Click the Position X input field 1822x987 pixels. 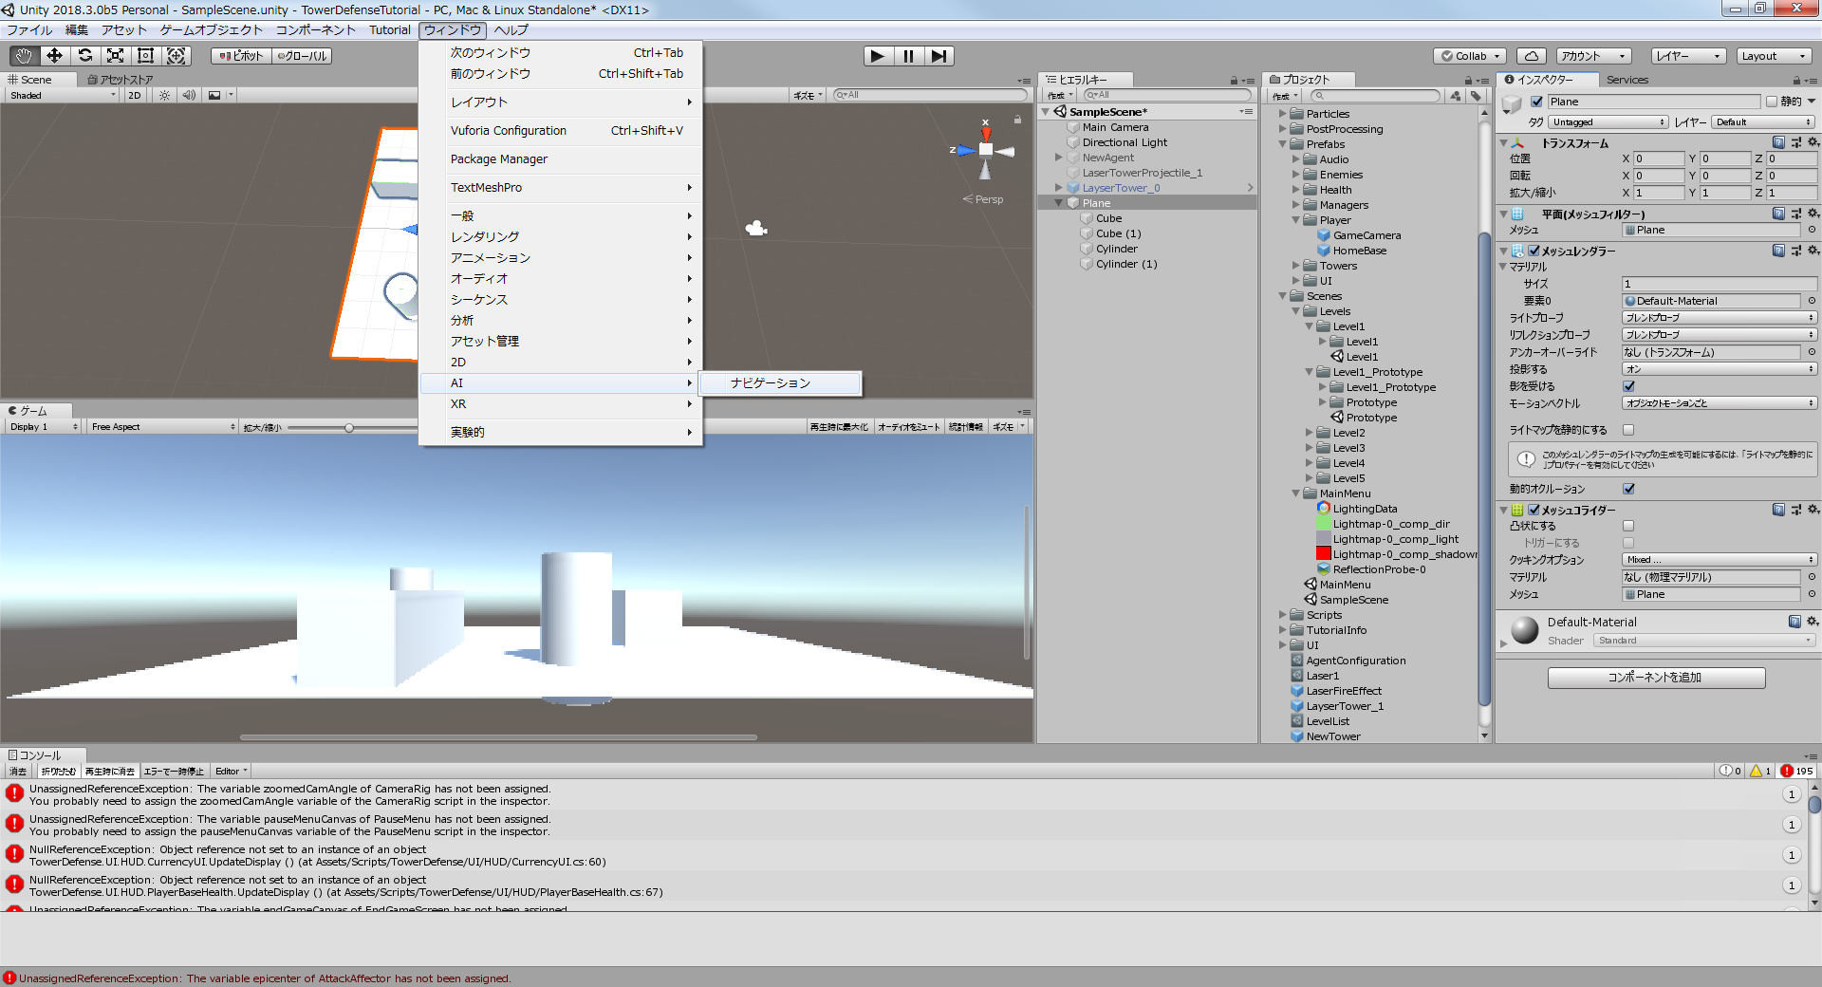click(x=1657, y=159)
